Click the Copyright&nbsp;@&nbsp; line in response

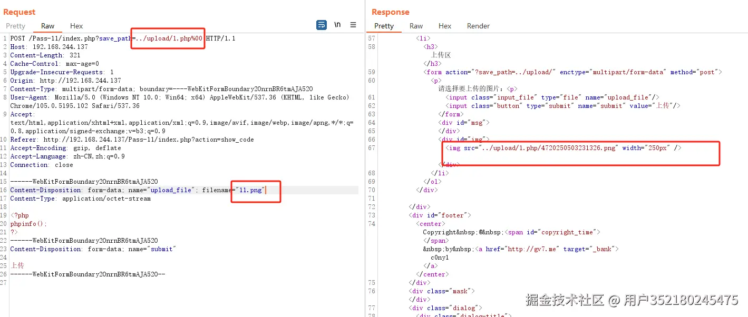511,232
